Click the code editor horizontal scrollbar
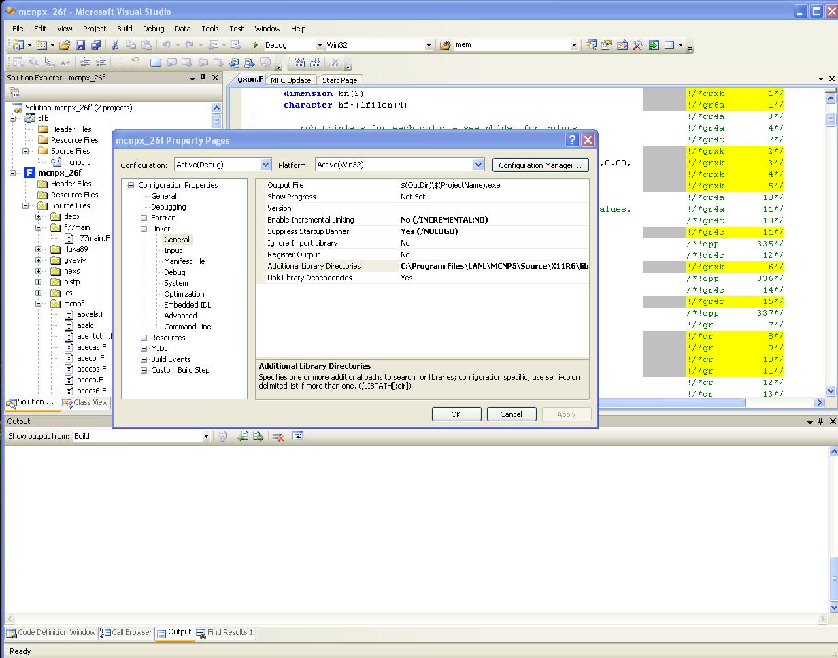838x658 pixels. (x=671, y=402)
